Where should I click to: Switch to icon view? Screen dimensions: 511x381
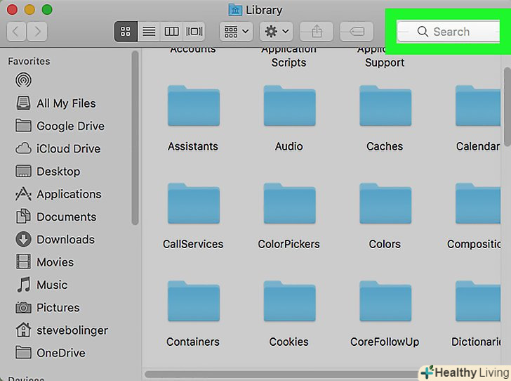(126, 32)
